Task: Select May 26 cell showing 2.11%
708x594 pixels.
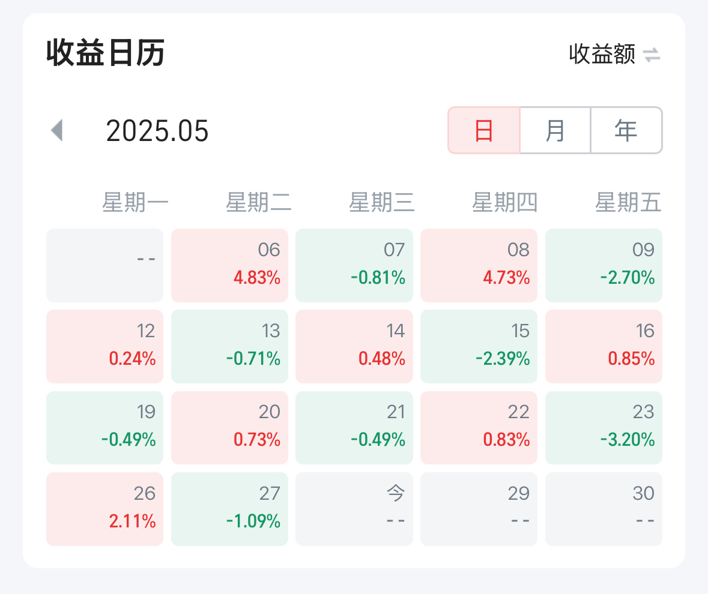Action: (x=104, y=509)
